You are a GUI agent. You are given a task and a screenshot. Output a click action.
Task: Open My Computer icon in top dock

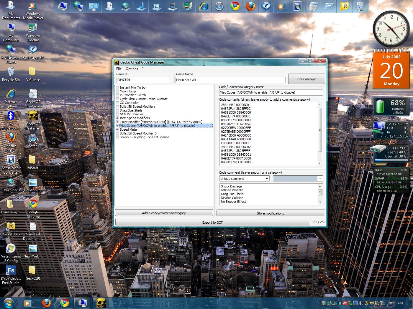(63, 6)
